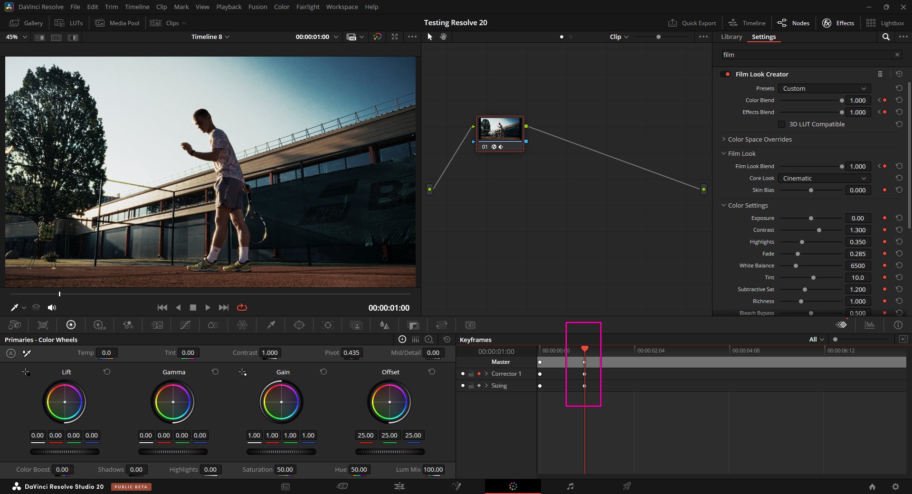Screen dimensions: 912x494
Task: Toggle loop playback
Action: click(x=242, y=307)
